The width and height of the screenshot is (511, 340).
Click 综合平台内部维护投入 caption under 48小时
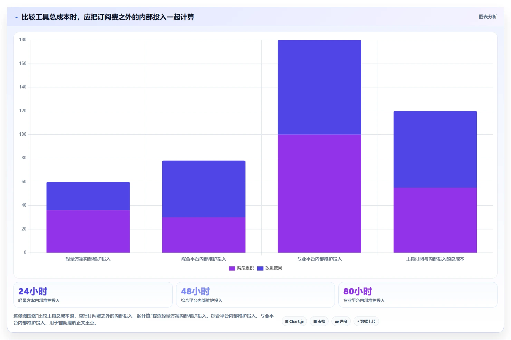tap(202, 301)
